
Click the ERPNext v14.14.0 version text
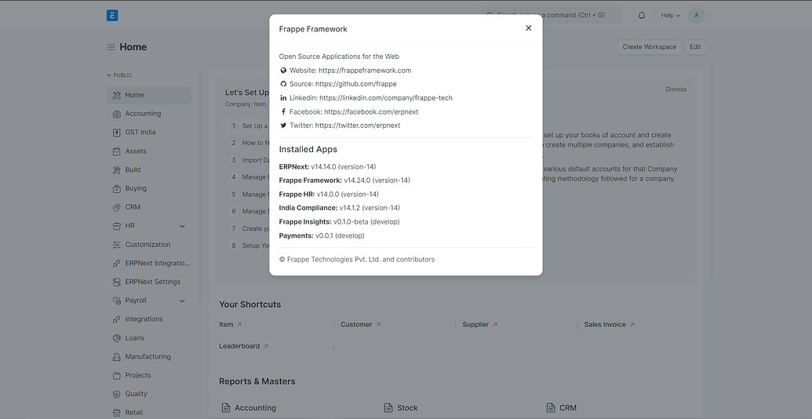tap(344, 167)
